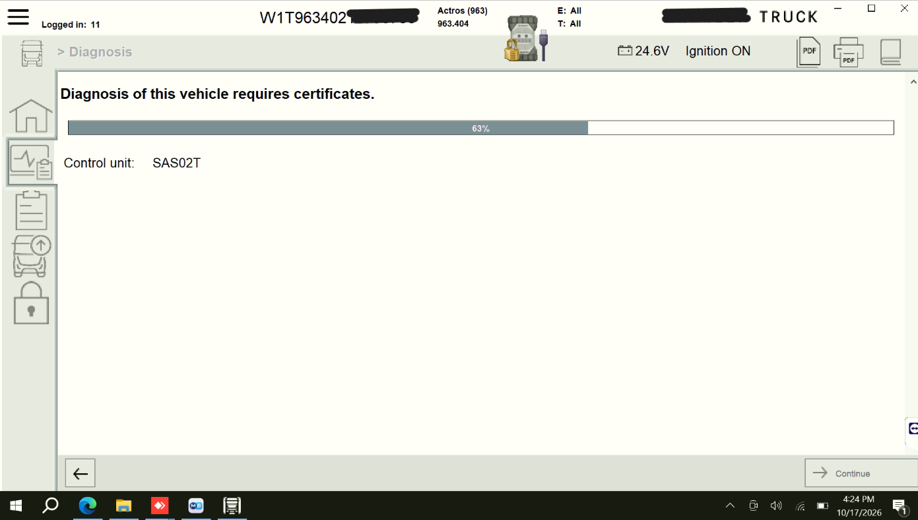This screenshot has width=918, height=520.
Task: Click the 24.6V voltage reading
Action: (x=652, y=51)
